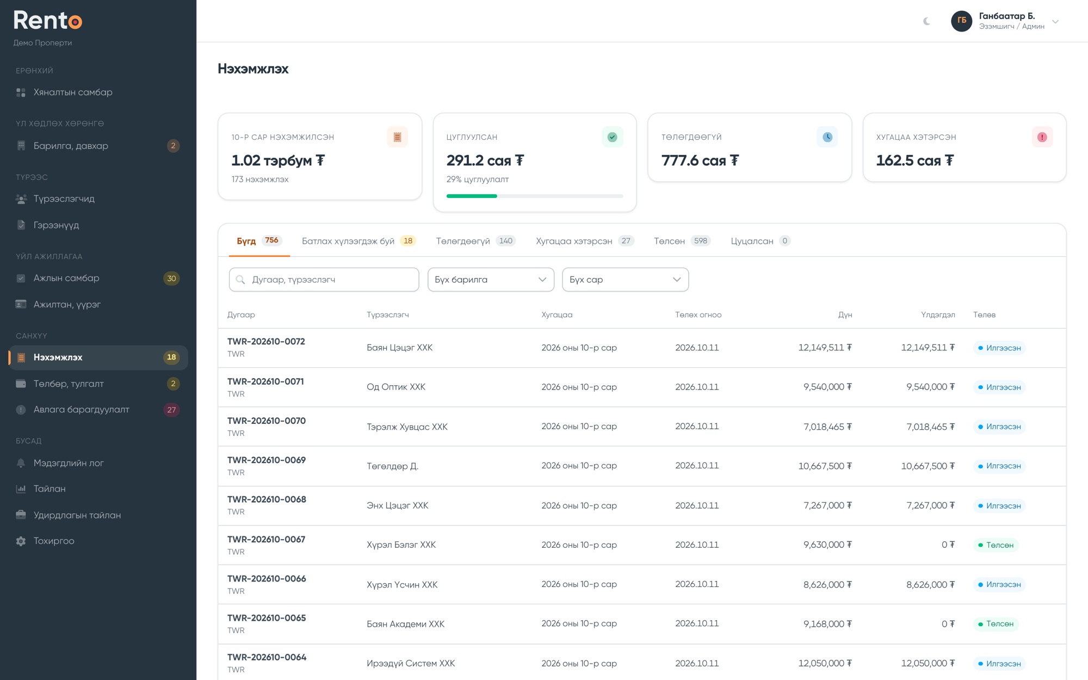Click Гэрээнүүд contracts icon
The width and height of the screenshot is (1088, 680).
point(21,225)
